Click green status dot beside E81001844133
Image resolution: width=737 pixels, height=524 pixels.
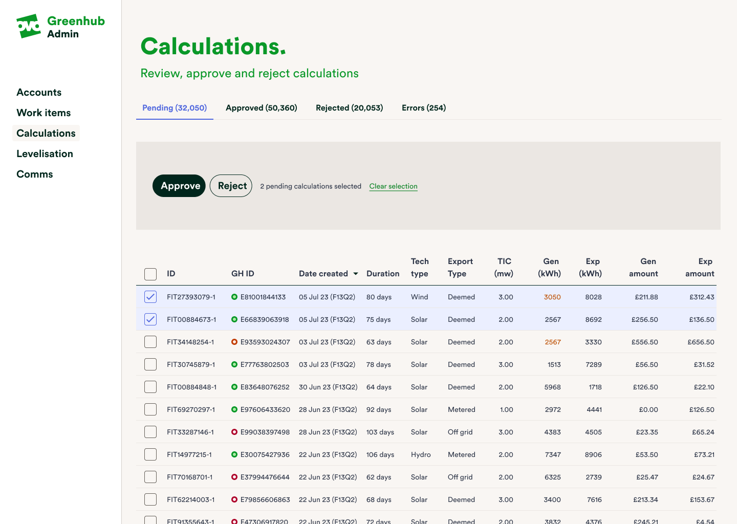[234, 297]
